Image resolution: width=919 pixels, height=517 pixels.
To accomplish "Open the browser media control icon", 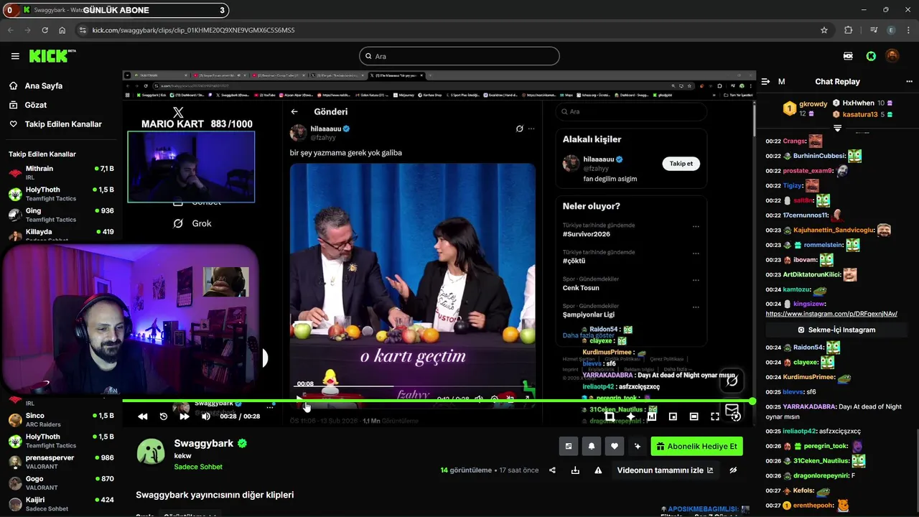I will (873, 30).
